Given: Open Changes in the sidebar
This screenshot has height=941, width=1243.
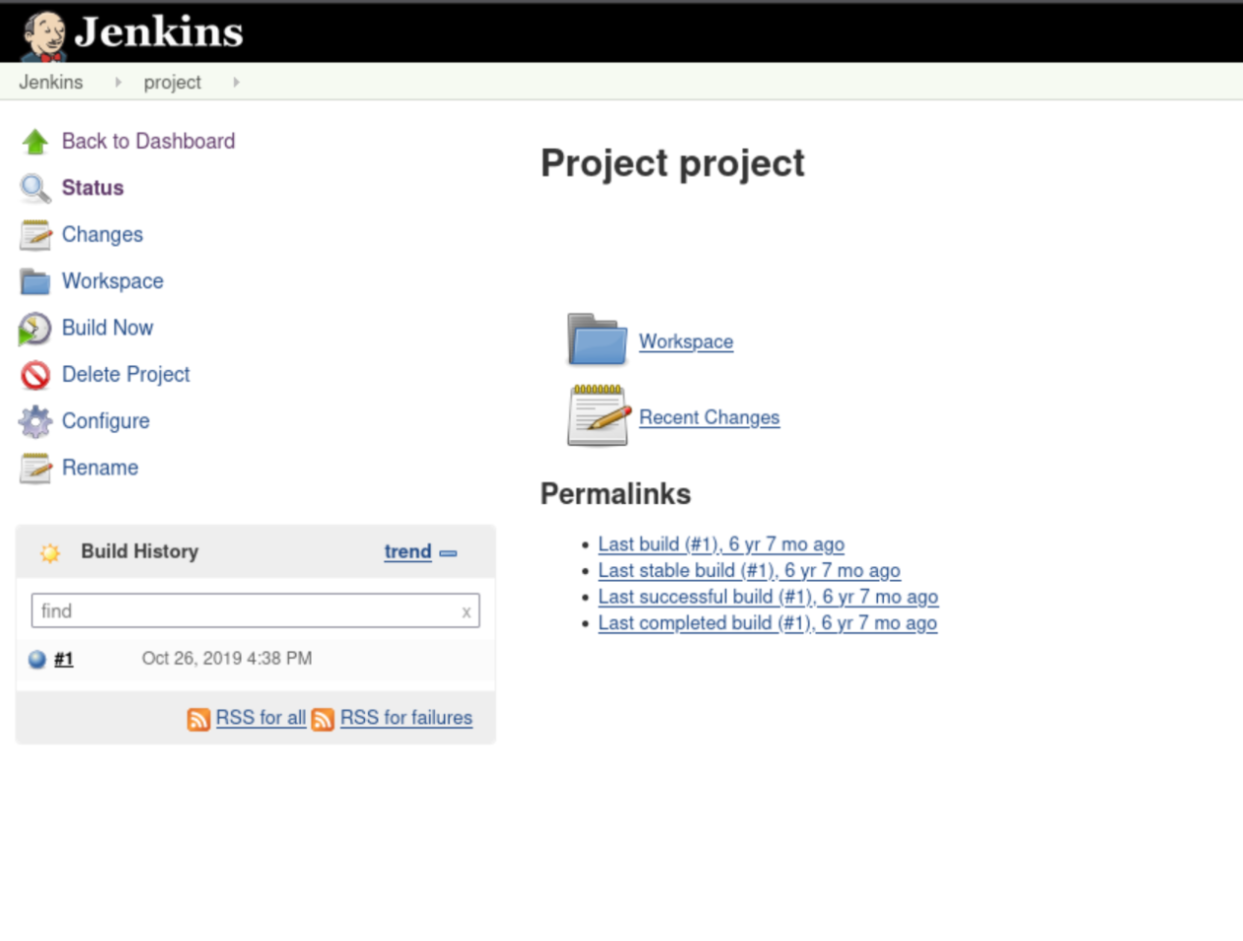Looking at the screenshot, I should point(103,234).
